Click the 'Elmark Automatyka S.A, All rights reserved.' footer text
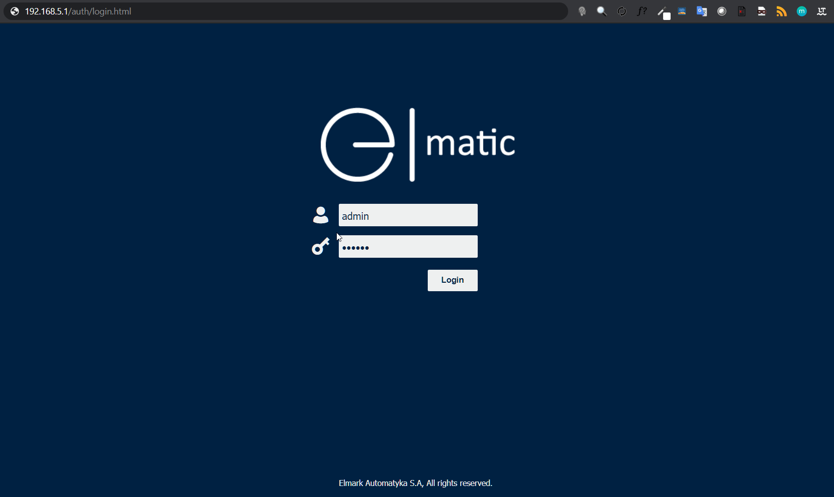834x497 pixels. point(416,483)
